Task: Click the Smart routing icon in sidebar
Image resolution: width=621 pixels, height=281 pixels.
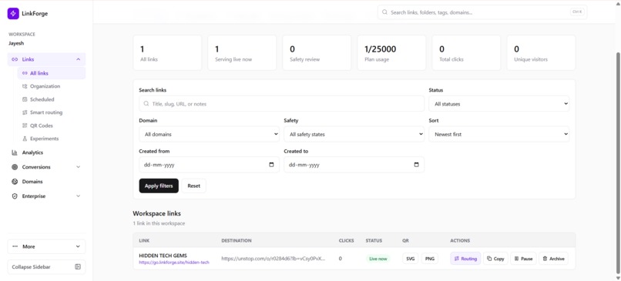Action: pos(25,112)
